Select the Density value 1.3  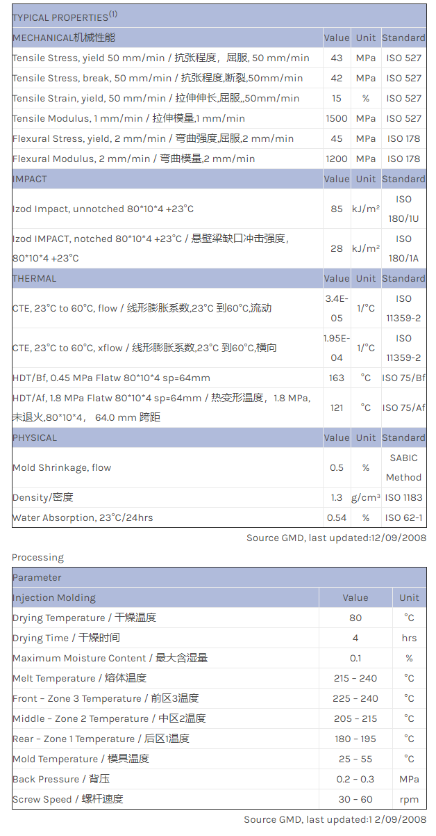[x=337, y=497]
